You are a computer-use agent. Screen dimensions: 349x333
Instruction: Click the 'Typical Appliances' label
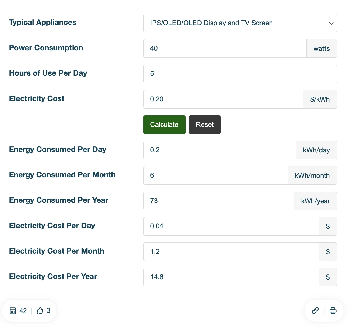(43, 22)
